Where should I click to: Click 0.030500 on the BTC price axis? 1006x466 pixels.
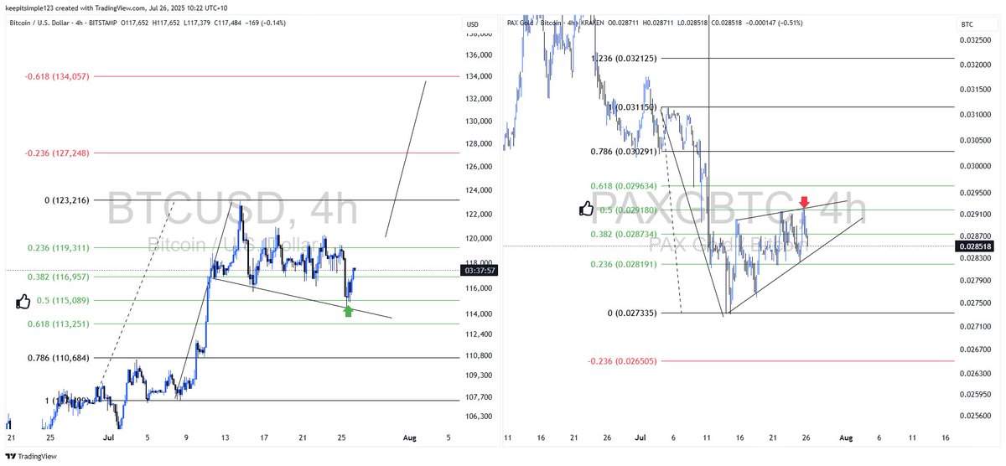973,142
